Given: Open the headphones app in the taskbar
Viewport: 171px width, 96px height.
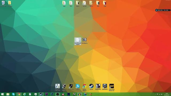Looking at the screenshot, I should [x=80, y=94].
